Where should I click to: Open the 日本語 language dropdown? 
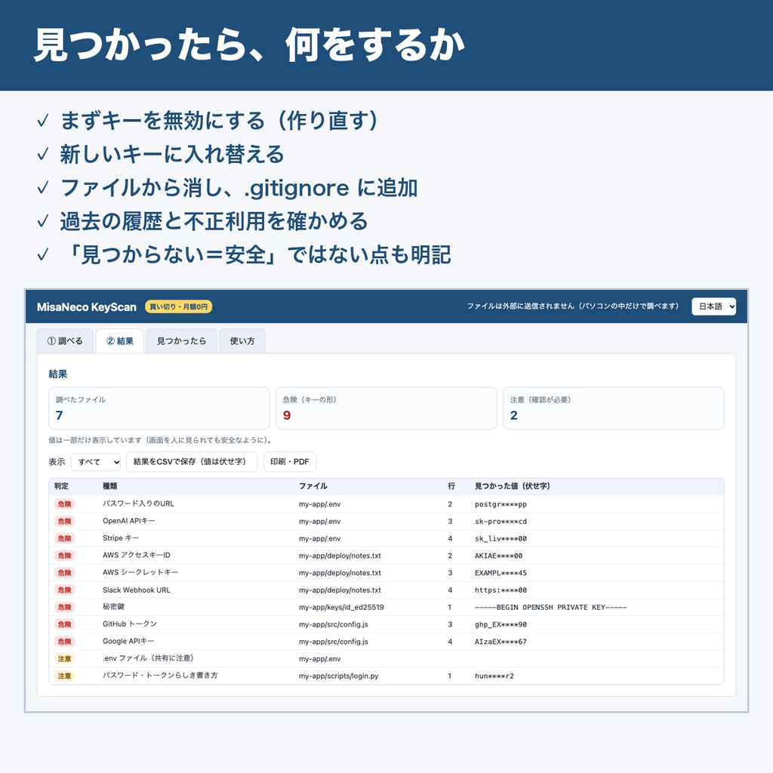coord(713,306)
